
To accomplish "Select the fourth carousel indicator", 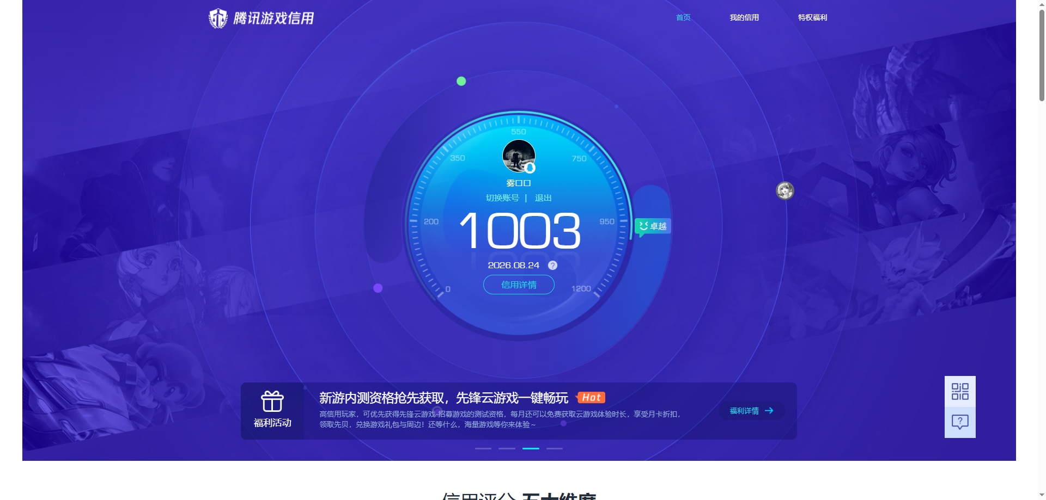I will [x=555, y=448].
